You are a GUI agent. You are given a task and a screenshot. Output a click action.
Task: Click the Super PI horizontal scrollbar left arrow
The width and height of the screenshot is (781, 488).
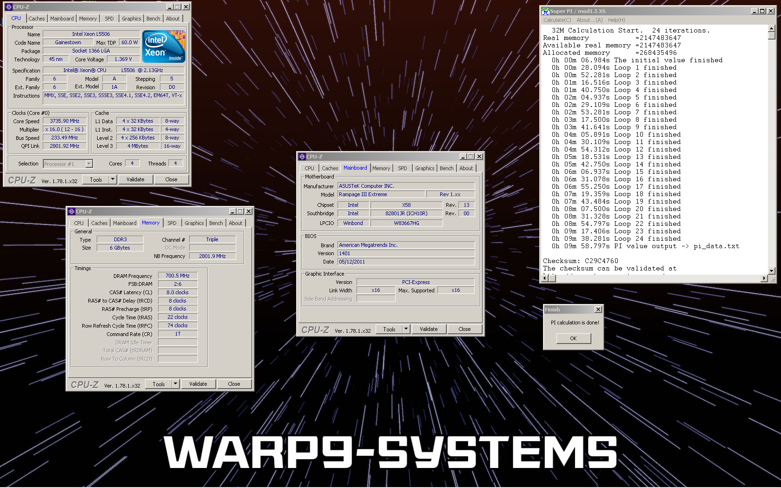(545, 278)
